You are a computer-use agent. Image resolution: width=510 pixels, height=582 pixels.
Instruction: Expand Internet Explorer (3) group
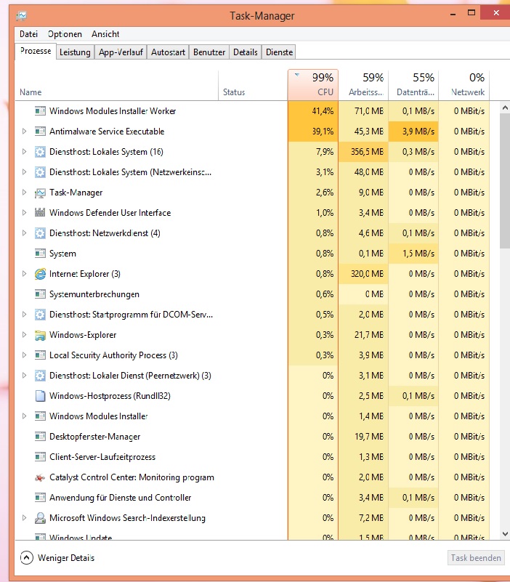click(24, 273)
